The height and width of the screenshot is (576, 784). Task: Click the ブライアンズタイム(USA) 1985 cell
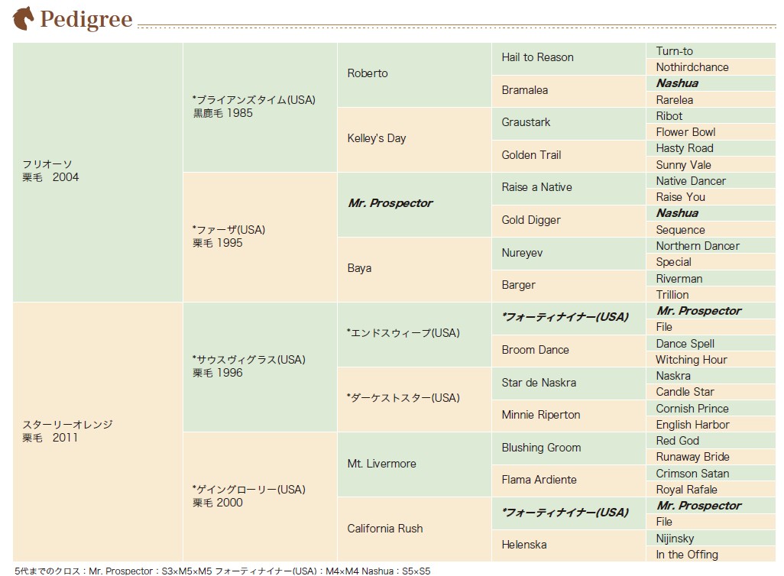tap(260, 108)
